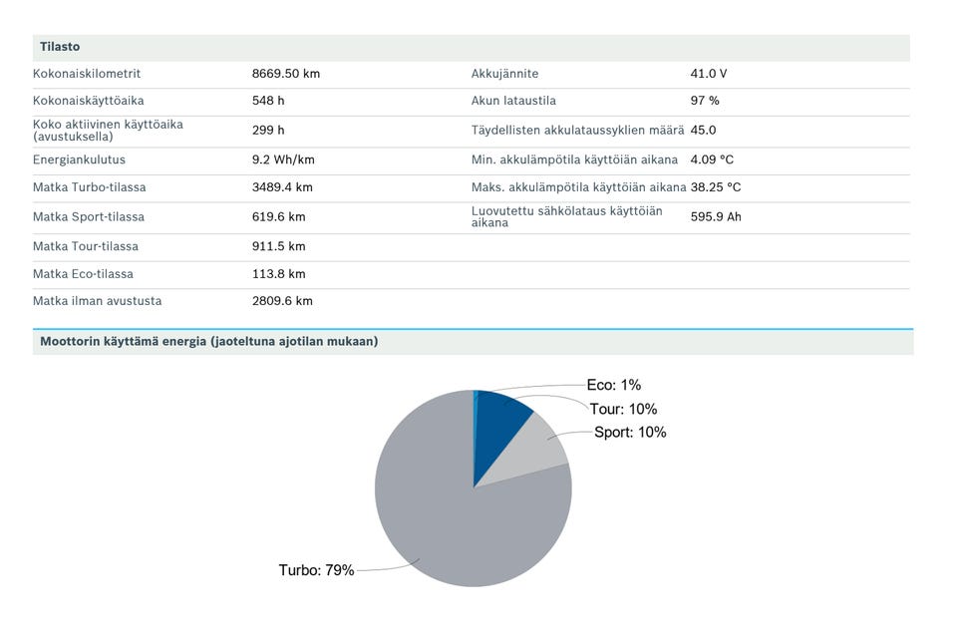Click the 2809.6 km value
The image size is (957, 637).
point(282,301)
